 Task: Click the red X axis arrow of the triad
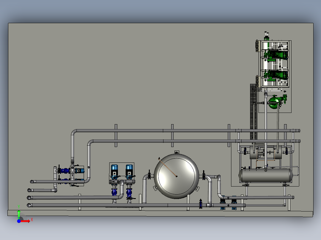pyautogui.click(x=26, y=221)
